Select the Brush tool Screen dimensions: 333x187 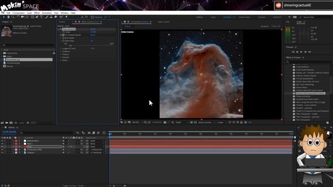(47, 17)
